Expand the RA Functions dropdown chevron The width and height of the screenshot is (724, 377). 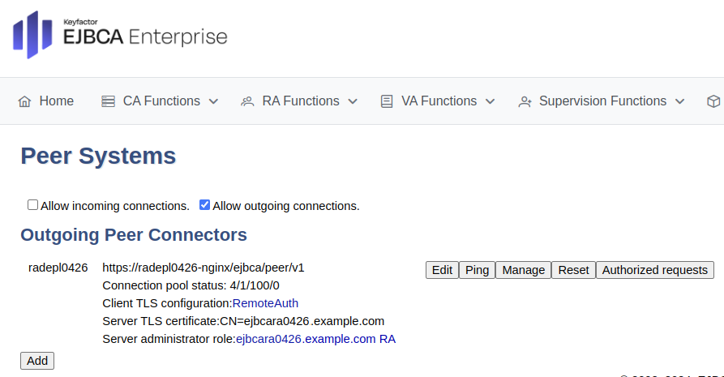[353, 101]
